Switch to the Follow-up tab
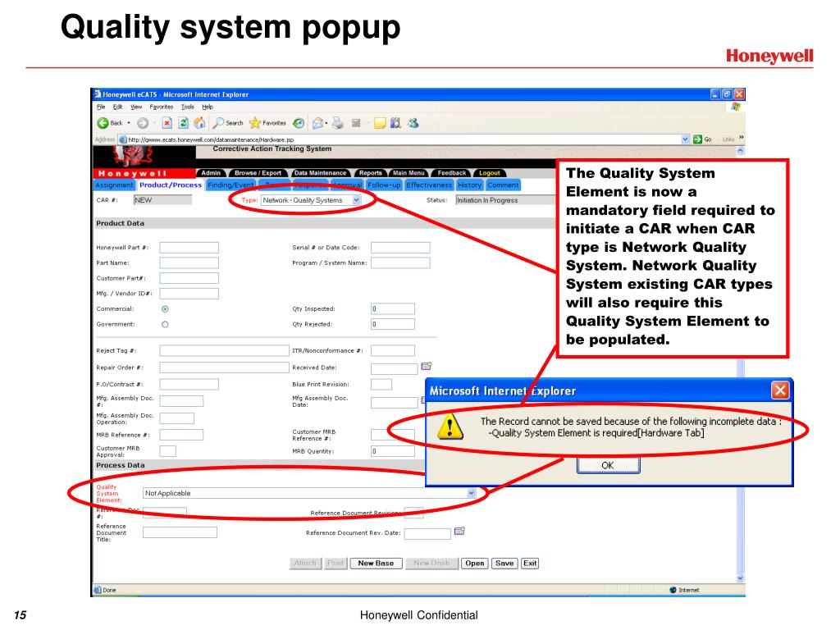 pyautogui.click(x=384, y=185)
